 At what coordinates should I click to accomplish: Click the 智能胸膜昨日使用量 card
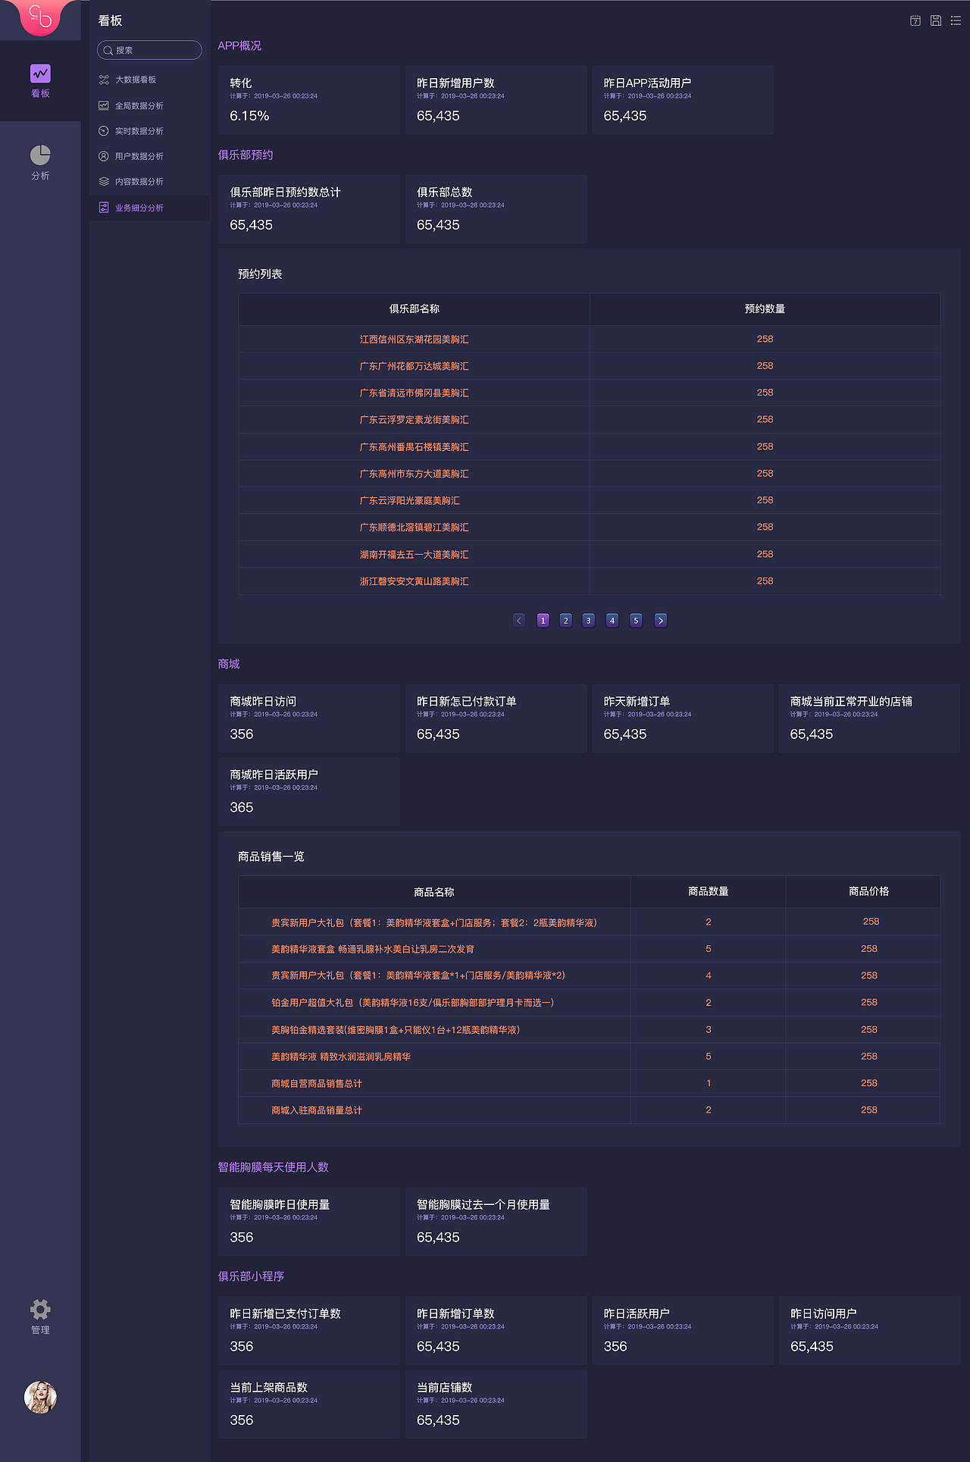[309, 1222]
